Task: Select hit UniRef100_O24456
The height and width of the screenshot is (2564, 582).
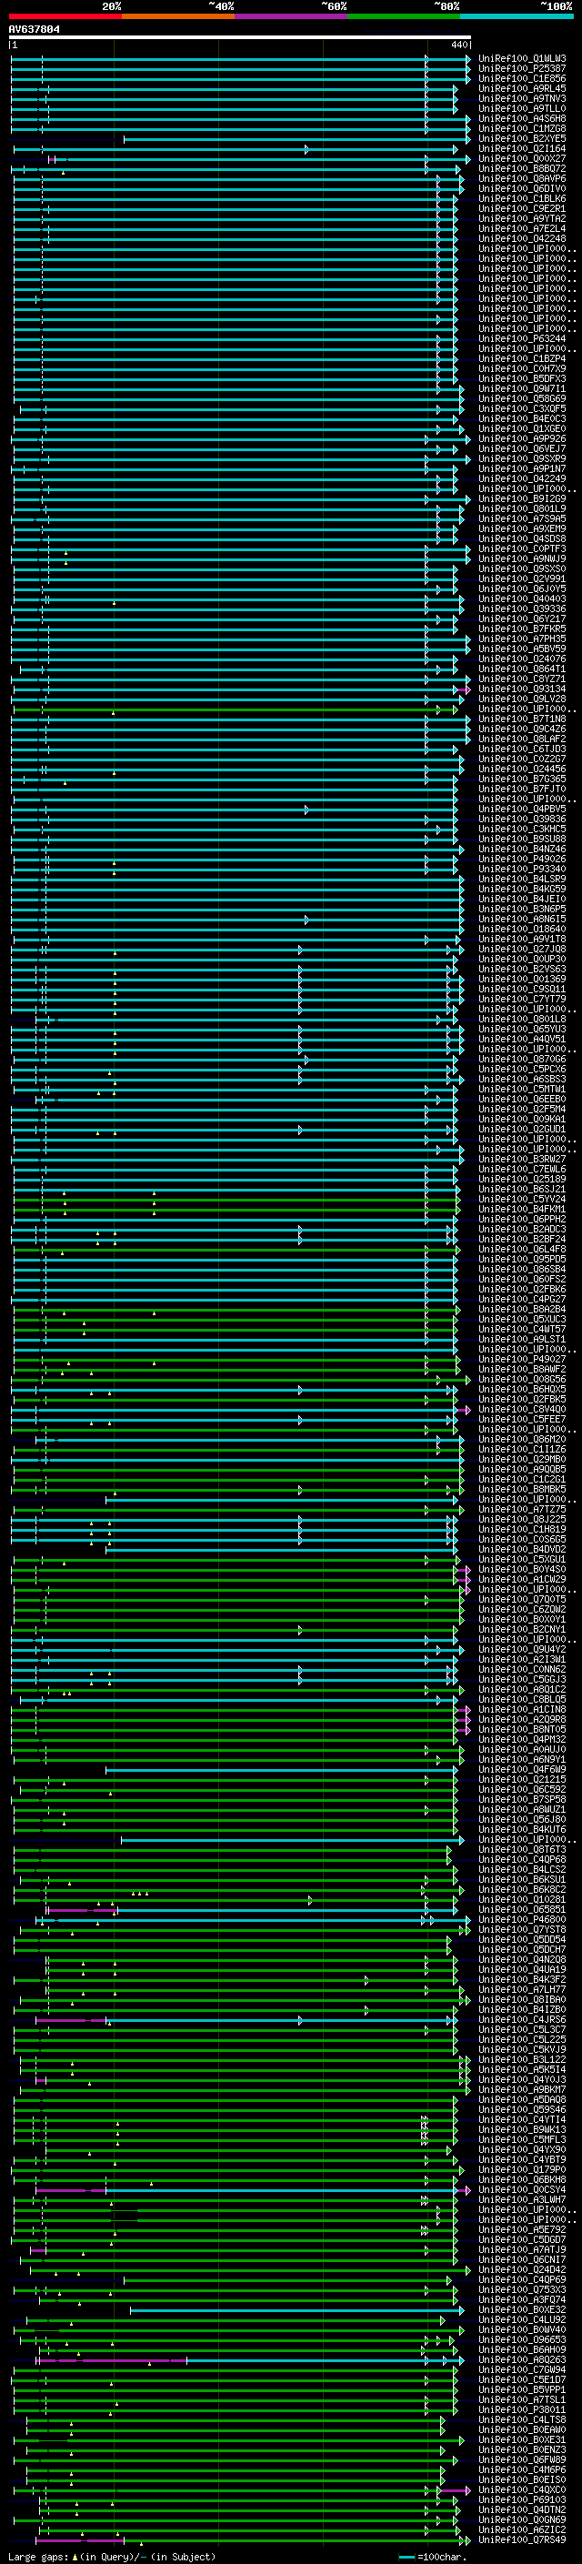Action: point(522,769)
